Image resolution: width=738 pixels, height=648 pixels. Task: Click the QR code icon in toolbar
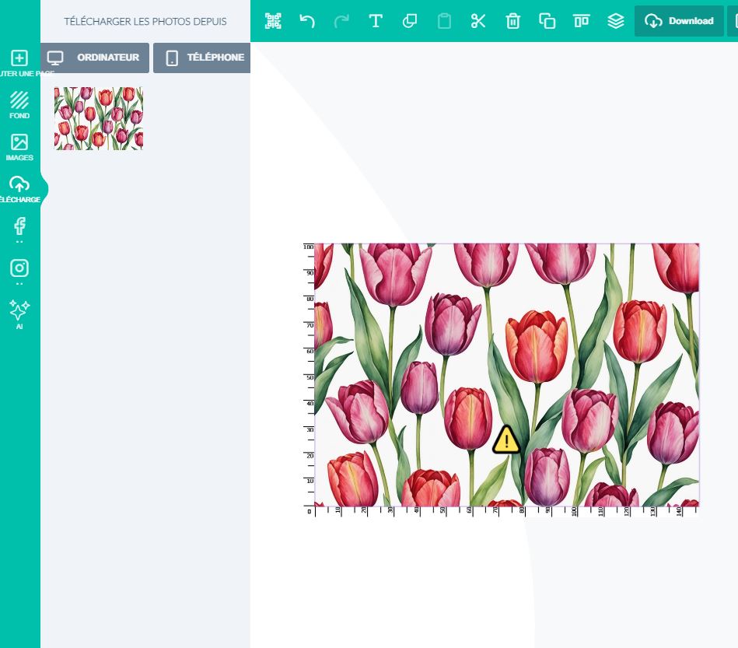point(273,21)
